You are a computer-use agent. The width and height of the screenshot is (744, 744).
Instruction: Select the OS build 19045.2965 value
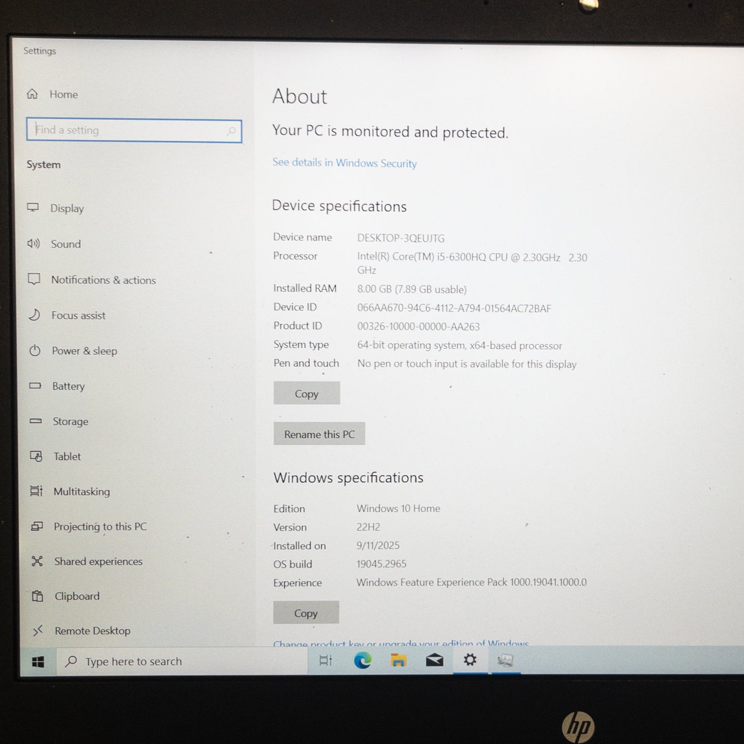coord(382,564)
